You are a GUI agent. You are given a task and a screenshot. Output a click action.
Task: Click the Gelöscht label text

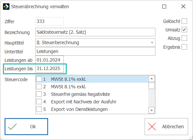click(x=172, y=21)
